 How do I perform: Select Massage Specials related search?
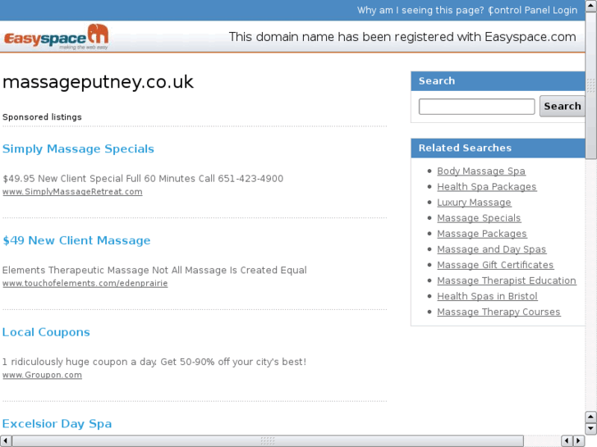pyautogui.click(x=479, y=218)
